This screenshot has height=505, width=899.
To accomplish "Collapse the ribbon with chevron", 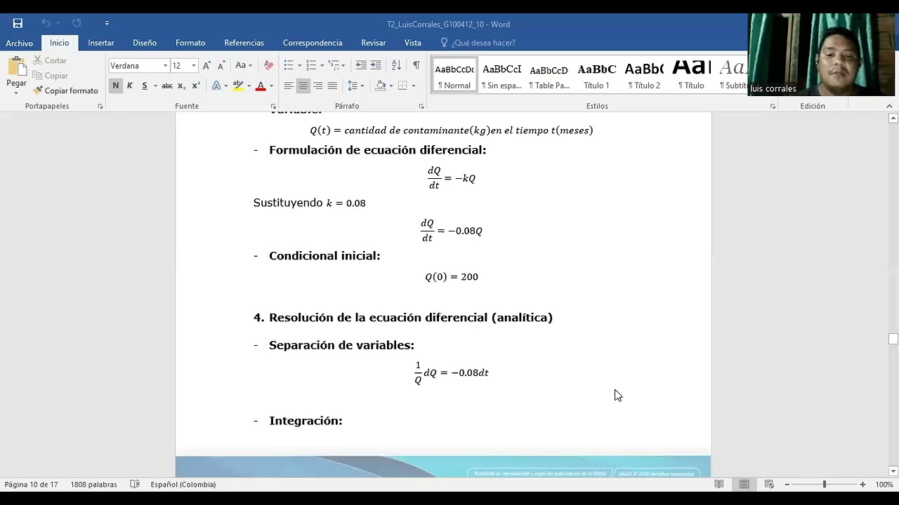I will click(x=890, y=107).
